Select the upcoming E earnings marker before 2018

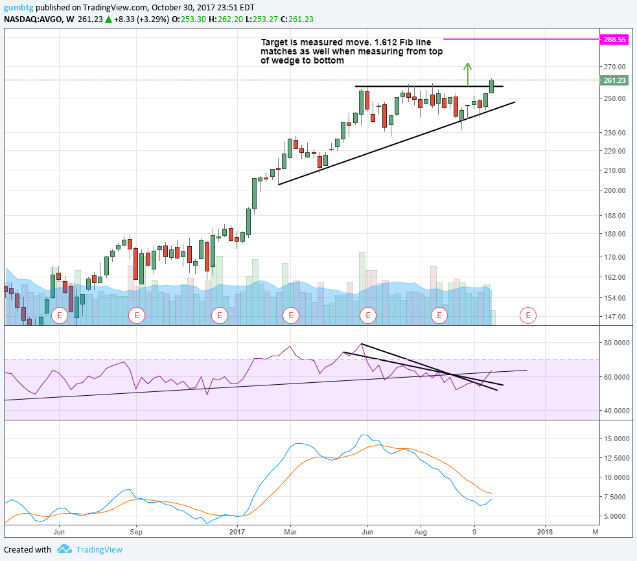click(x=528, y=315)
